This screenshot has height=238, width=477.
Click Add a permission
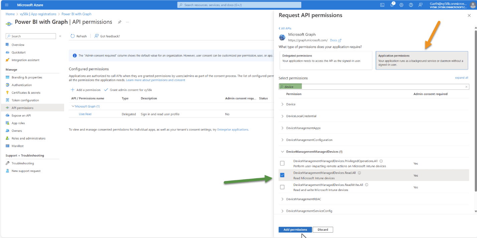(86, 90)
